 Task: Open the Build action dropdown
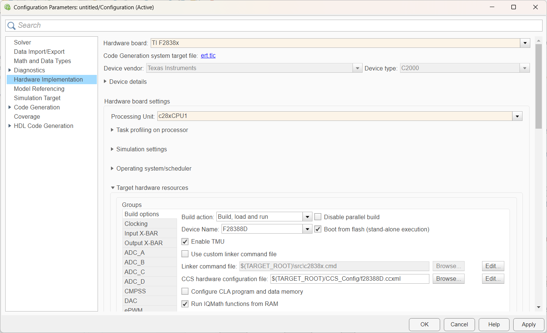click(x=307, y=217)
